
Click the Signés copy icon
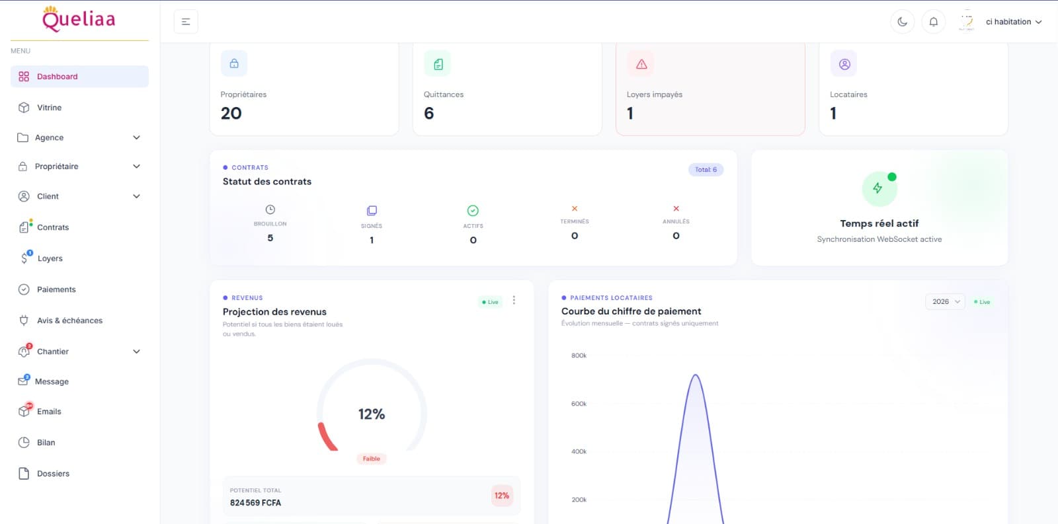pos(372,211)
